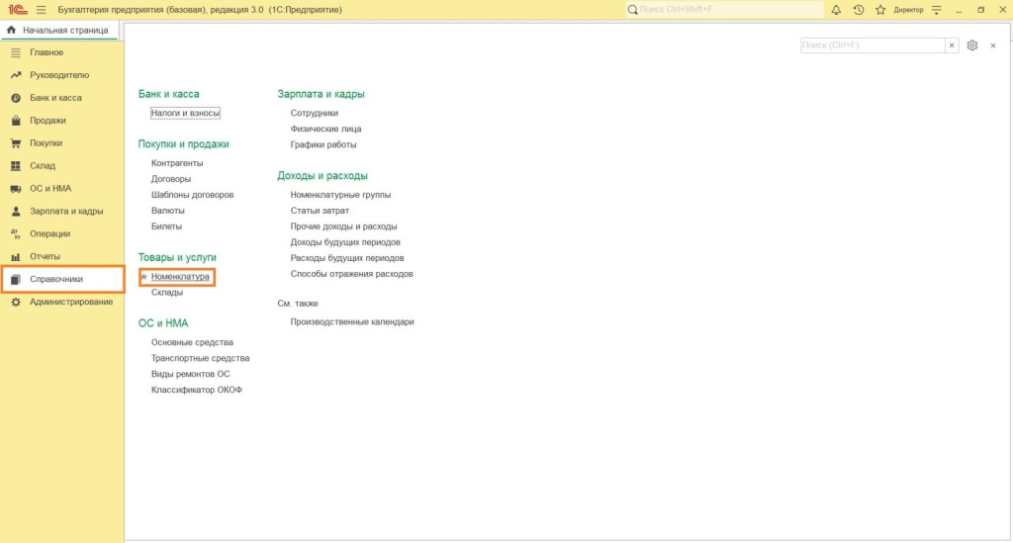This screenshot has height=543, width=1013.
Task: Open the favorites star in the title bar
Action: tap(879, 10)
